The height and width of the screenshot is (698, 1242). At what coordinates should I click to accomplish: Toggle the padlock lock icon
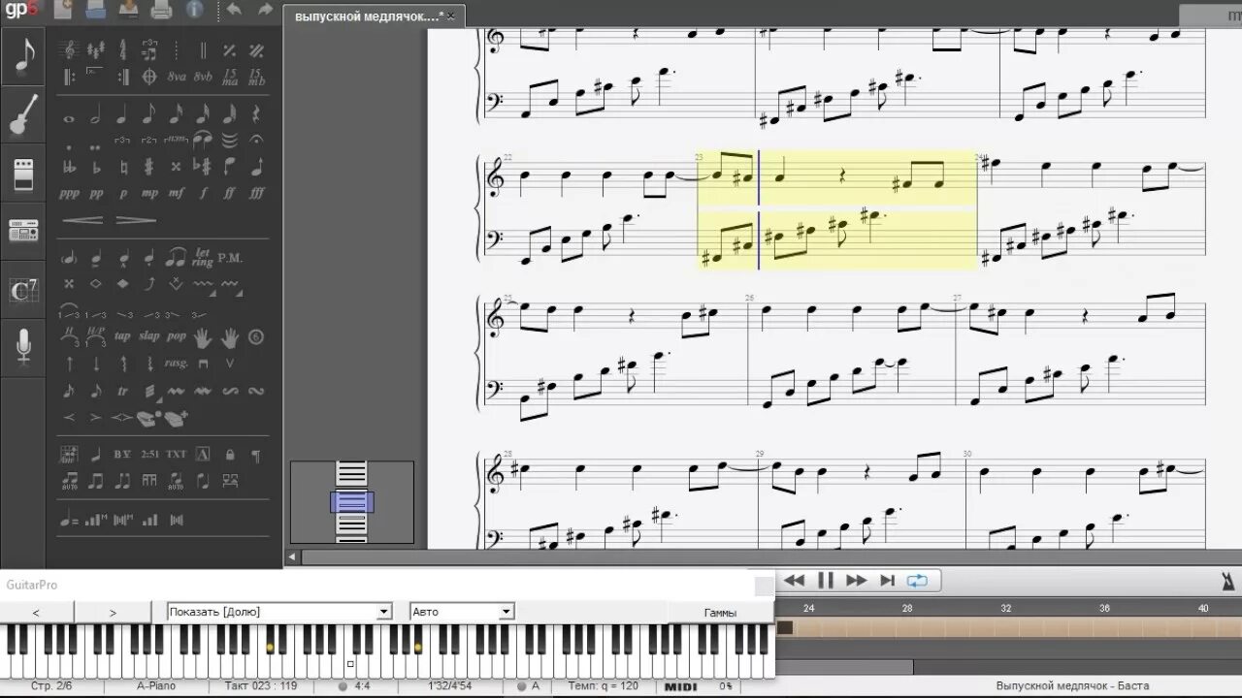(x=230, y=454)
